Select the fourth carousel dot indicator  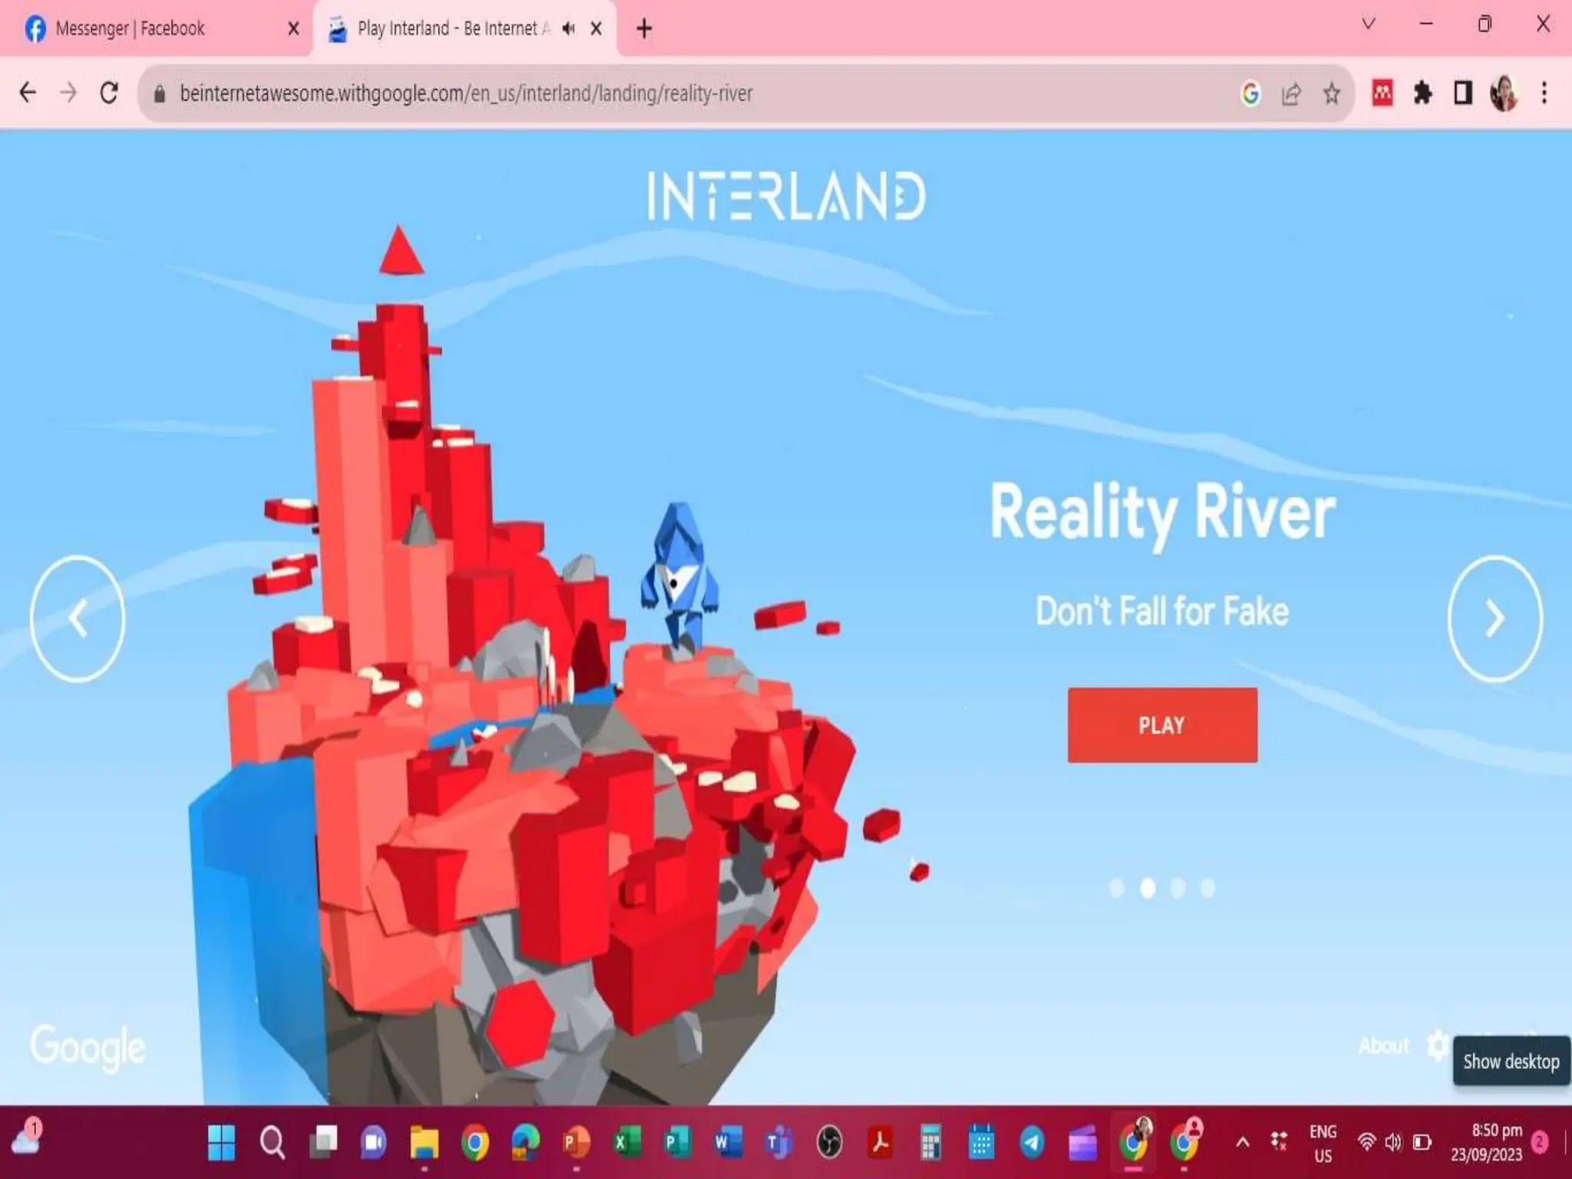pyautogui.click(x=1207, y=888)
